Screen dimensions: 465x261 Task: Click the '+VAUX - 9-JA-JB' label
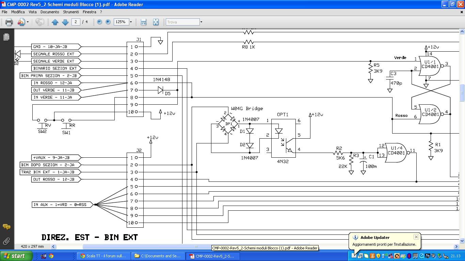click(51, 158)
